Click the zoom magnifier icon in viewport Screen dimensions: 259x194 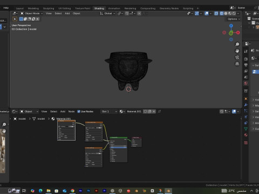[237, 44]
